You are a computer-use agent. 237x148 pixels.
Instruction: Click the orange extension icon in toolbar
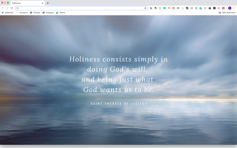pyautogui.click(x=169, y=8)
